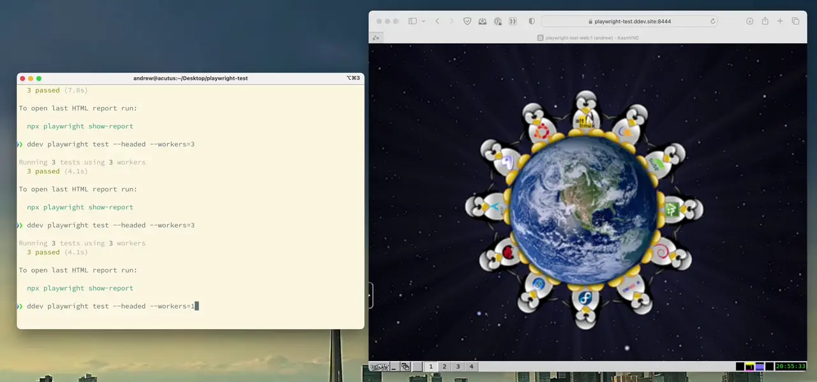
Task: Select the playwright-test-web:1 KasmVNC tab
Action: (588, 38)
